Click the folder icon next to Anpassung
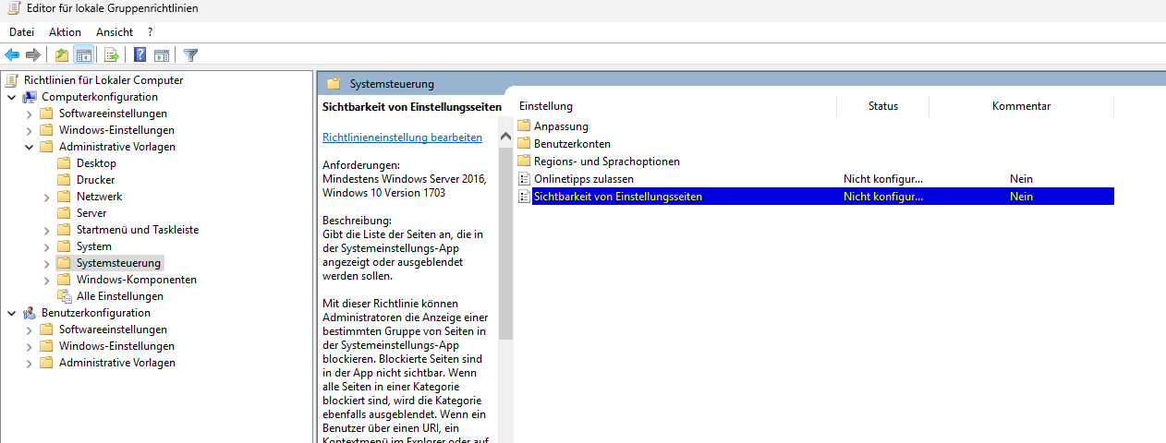 pyautogui.click(x=524, y=126)
